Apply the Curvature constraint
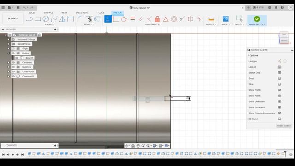Screen dimensions: 295x166 [x=199, y=19]
